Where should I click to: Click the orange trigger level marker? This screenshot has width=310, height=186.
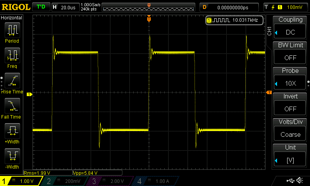pos(269,92)
